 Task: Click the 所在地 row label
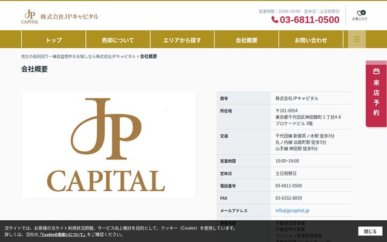point(226,111)
